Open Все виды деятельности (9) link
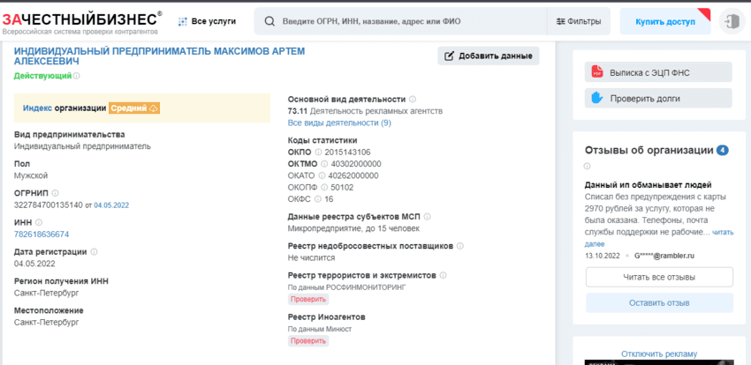Screen dimensions: 751x365 pos(339,123)
